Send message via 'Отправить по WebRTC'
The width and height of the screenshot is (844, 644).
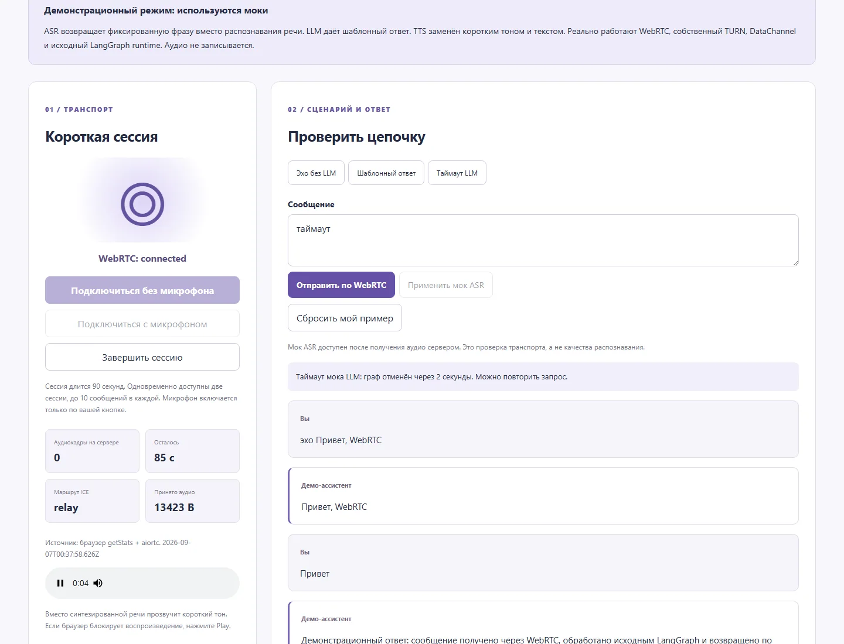341,285
